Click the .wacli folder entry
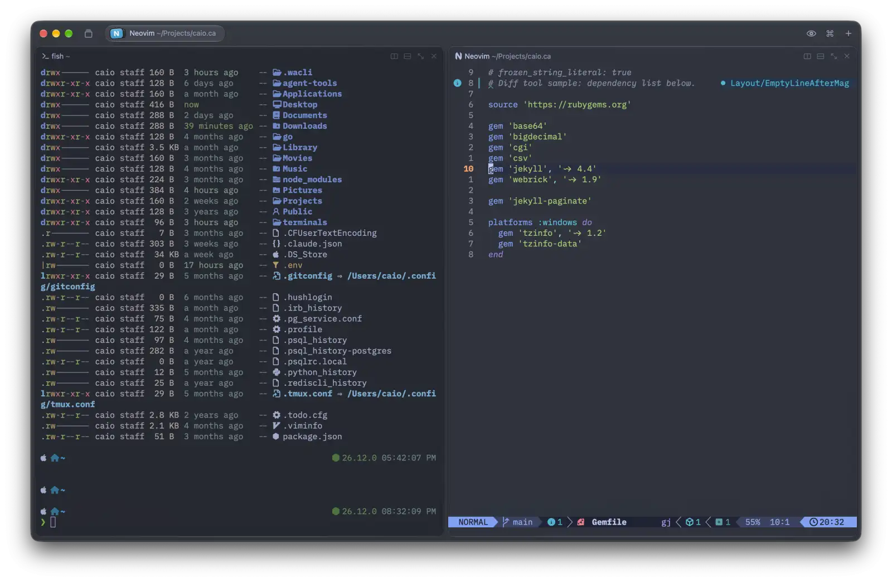This screenshot has height=582, width=892. (293, 72)
